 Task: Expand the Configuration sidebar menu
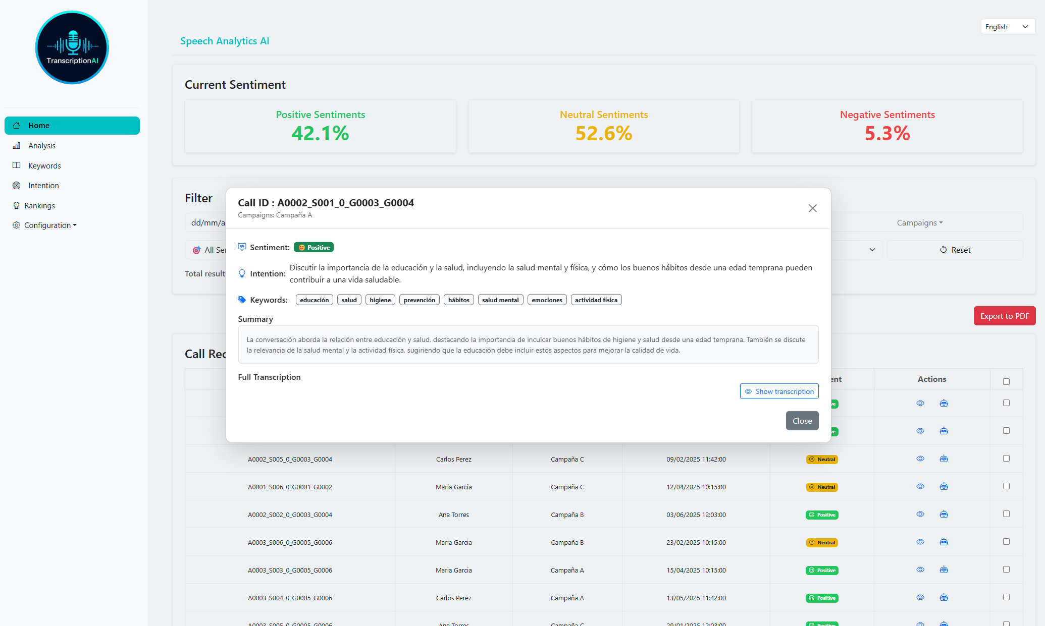tap(49, 225)
